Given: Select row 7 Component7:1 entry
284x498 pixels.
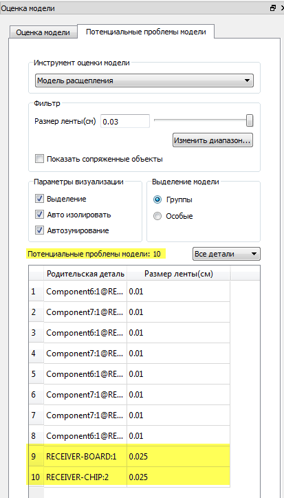Looking at the screenshot, I should coord(85,415).
